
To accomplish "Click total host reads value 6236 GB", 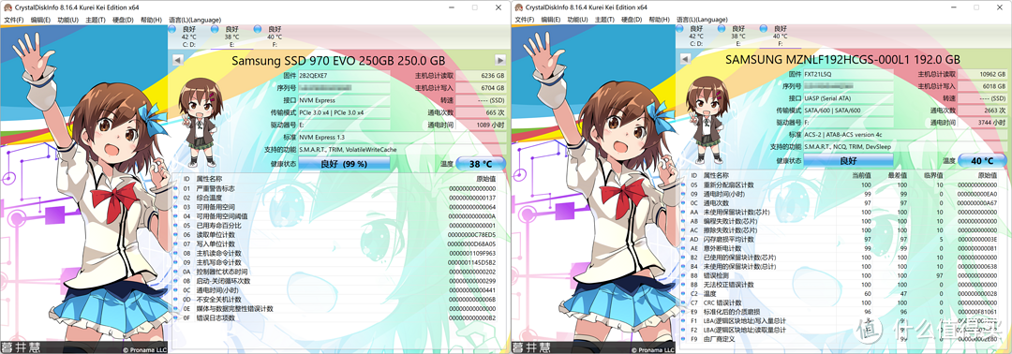I will tap(481, 76).
